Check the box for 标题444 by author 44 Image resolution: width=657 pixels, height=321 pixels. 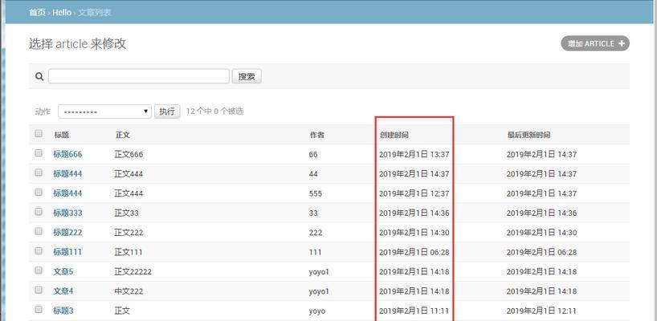click(39, 173)
